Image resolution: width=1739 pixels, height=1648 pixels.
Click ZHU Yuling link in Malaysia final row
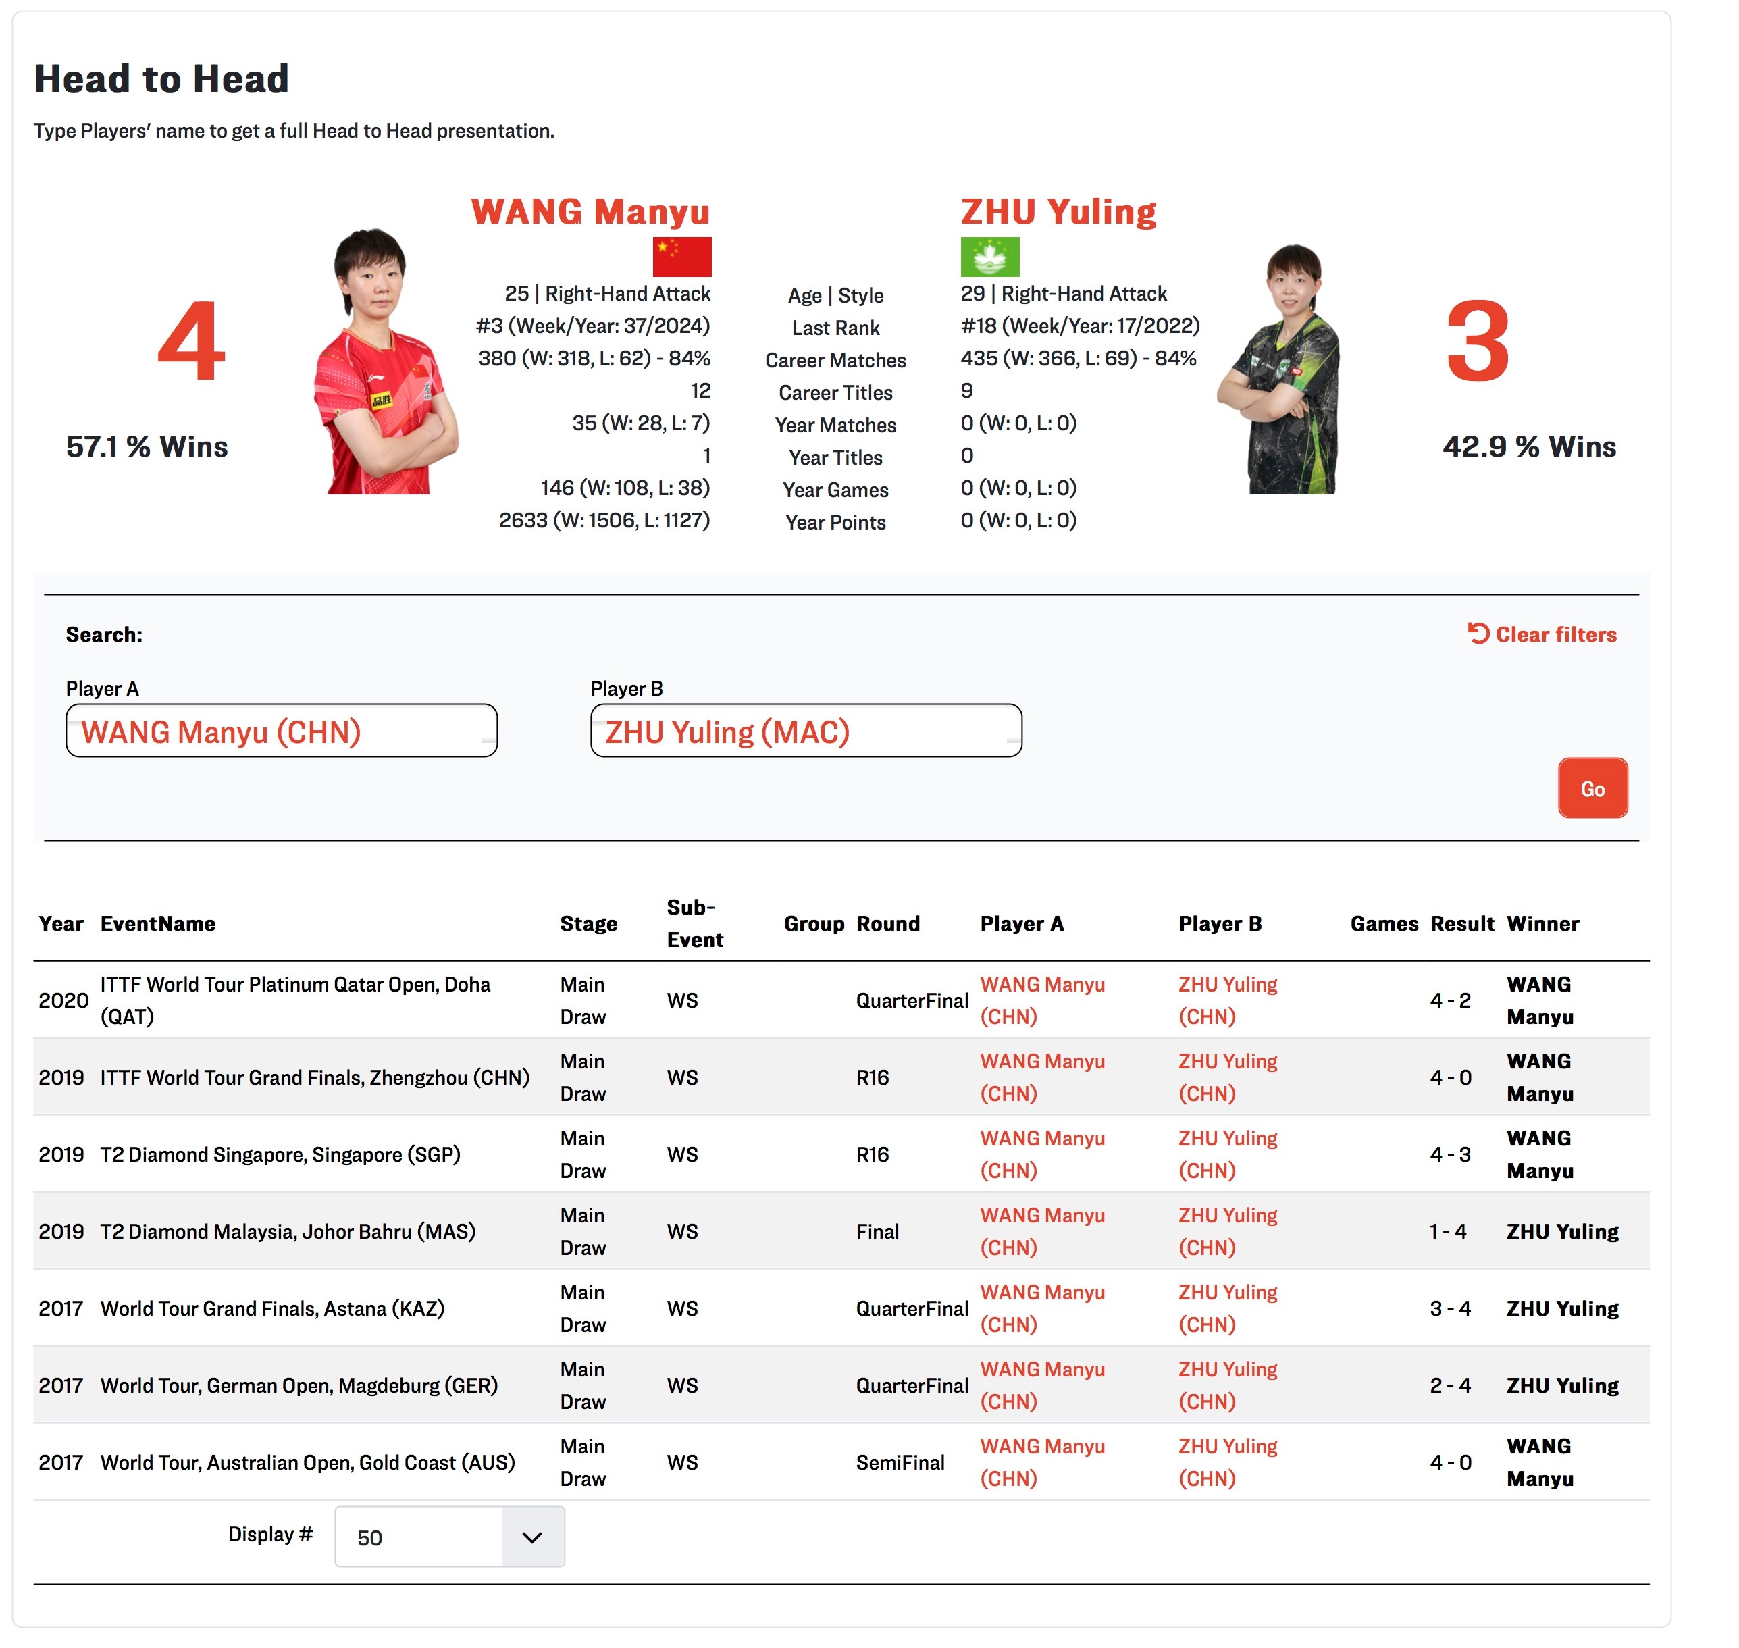click(1227, 1216)
